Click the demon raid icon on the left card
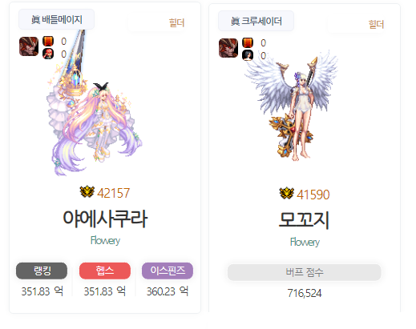This screenshot has width=416, height=329. click(x=29, y=46)
